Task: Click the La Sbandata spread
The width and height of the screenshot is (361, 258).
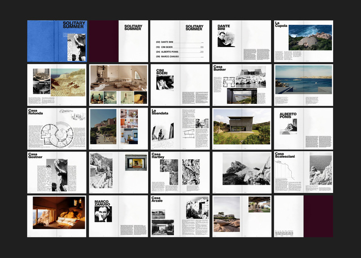Action: pyautogui.click(x=180, y=128)
